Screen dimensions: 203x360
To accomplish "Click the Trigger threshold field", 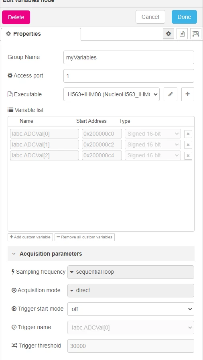I will pyautogui.click(x=131, y=346).
